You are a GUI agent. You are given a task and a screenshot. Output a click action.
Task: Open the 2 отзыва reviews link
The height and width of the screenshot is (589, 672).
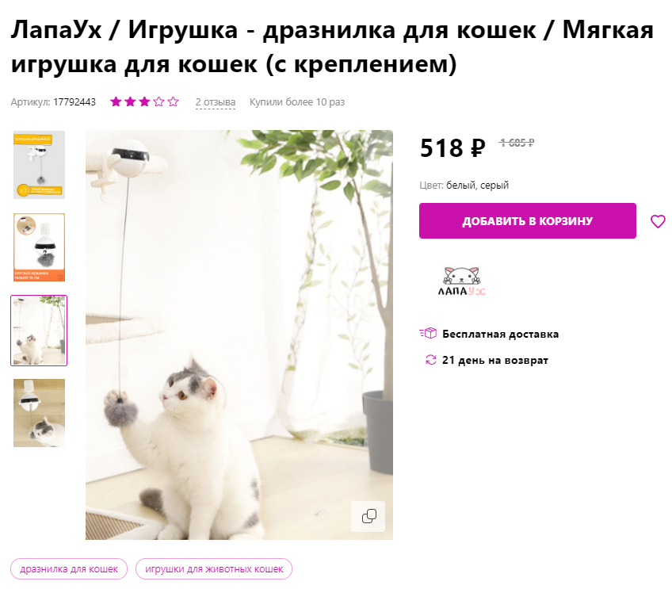[215, 102]
